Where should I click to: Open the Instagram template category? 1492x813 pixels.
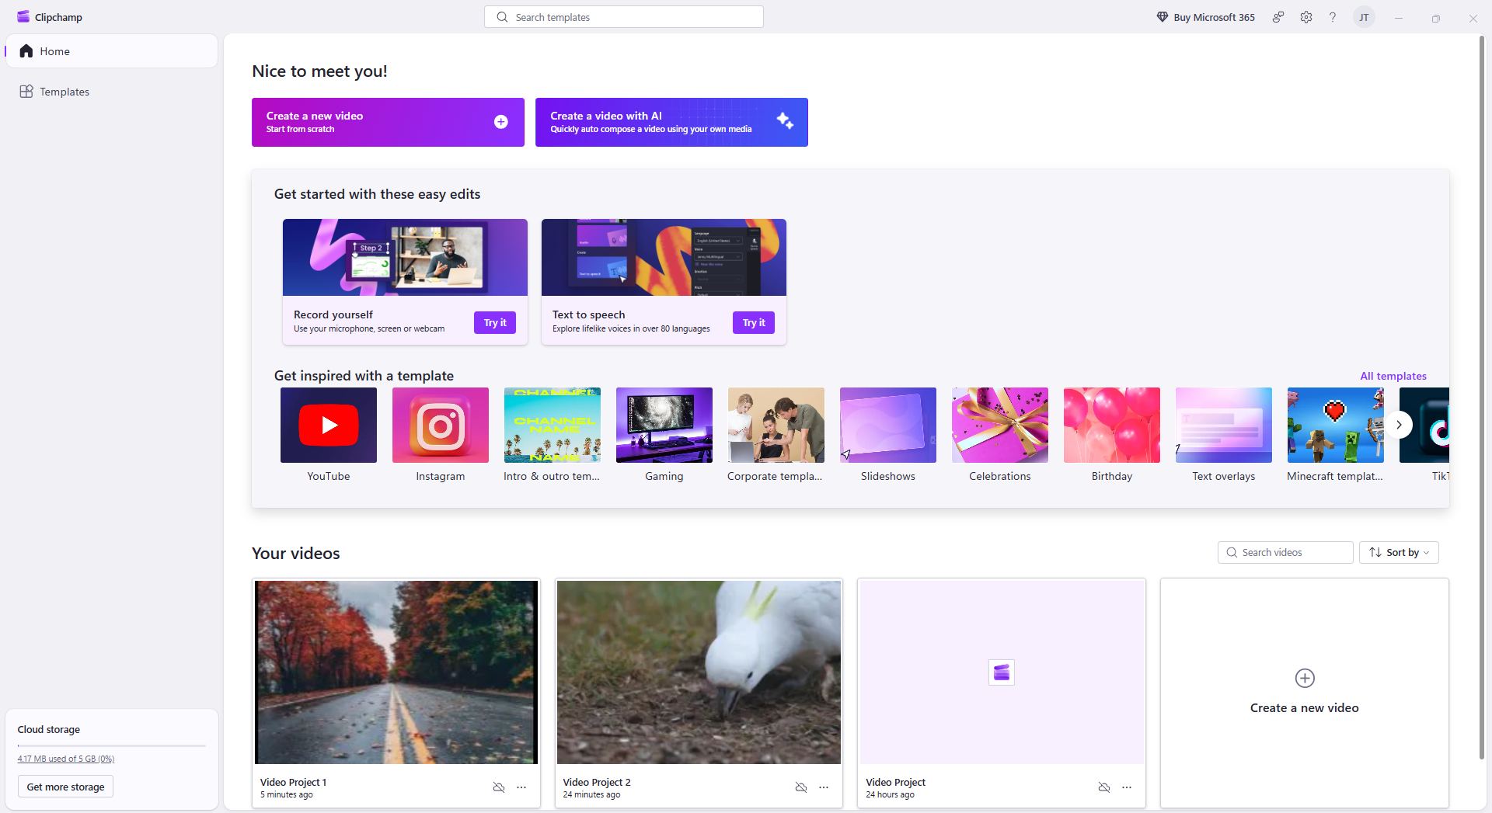(441, 435)
